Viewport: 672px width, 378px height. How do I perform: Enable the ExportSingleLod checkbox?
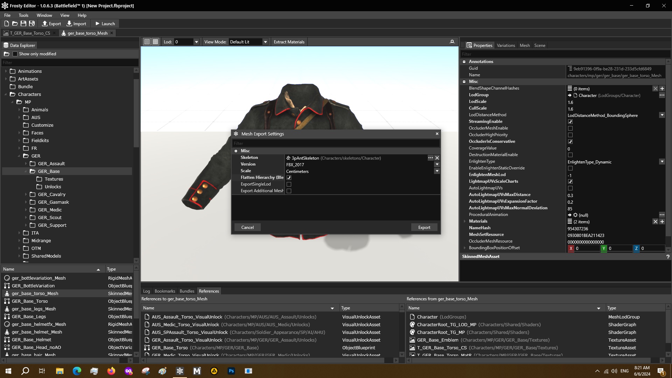[289, 184]
